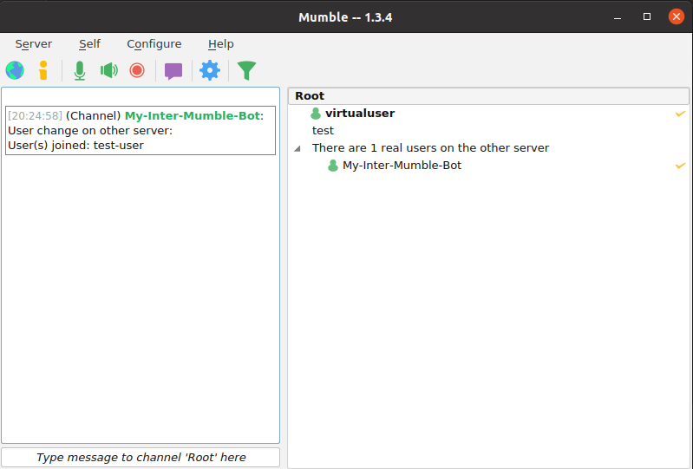Maximize the Mumble window
Image resolution: width=693 pixels, height=469 pixels.
click(647, 16)
